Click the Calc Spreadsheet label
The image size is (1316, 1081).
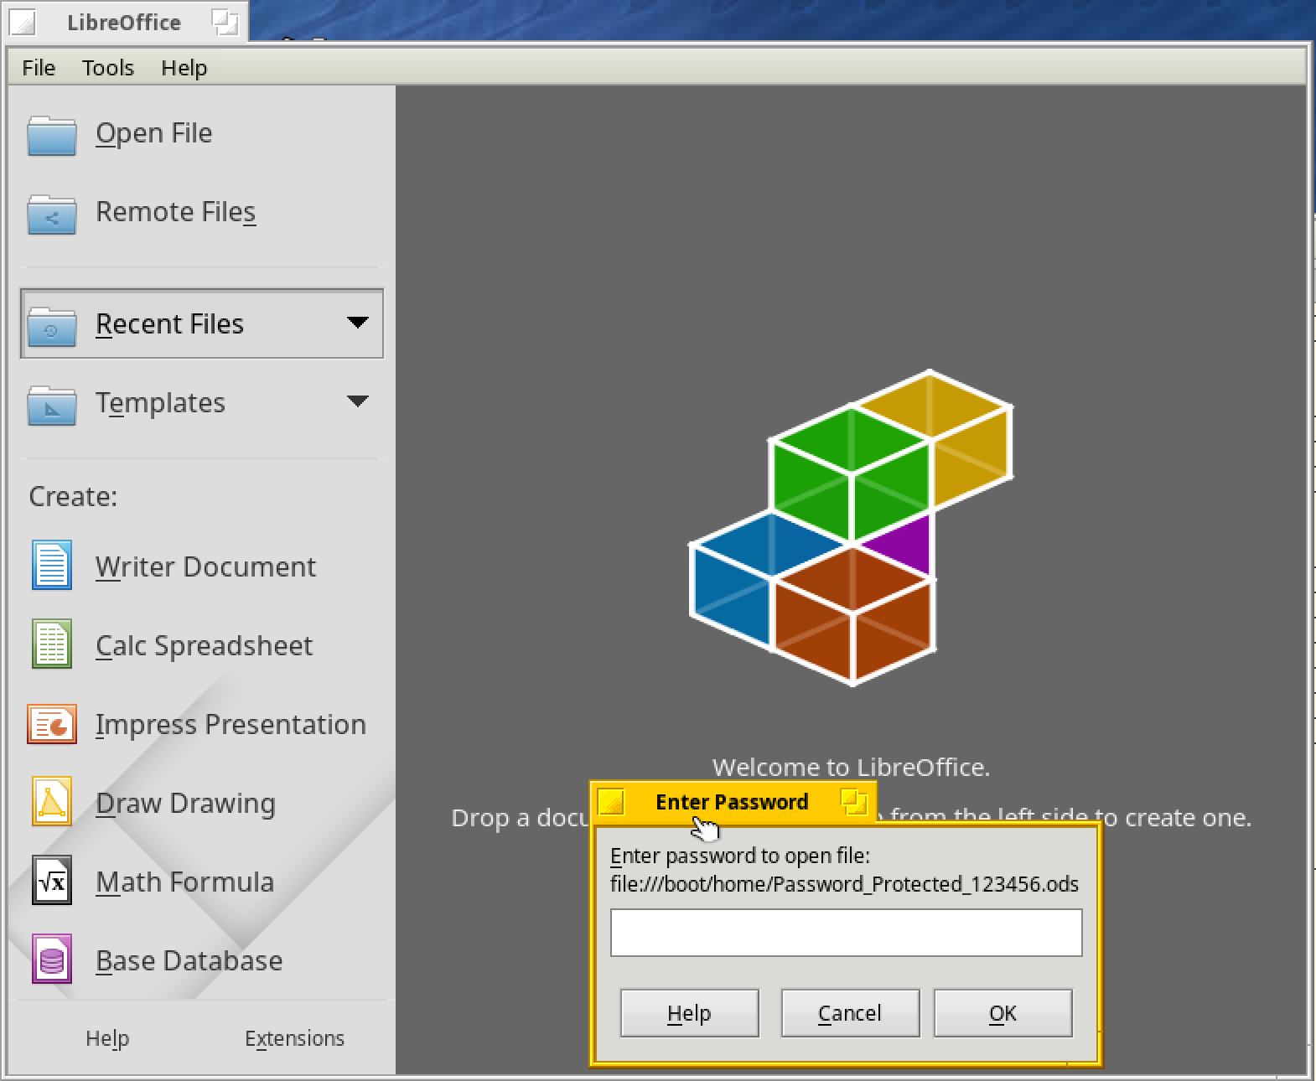[x=204, y=645]
